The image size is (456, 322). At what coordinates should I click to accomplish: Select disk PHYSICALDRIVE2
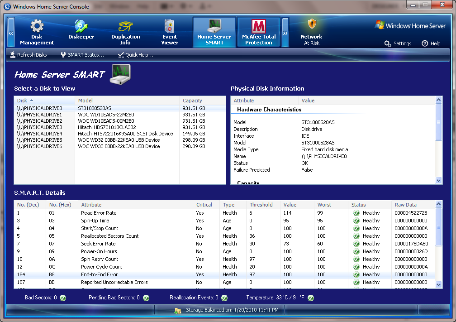pos(120,121)
